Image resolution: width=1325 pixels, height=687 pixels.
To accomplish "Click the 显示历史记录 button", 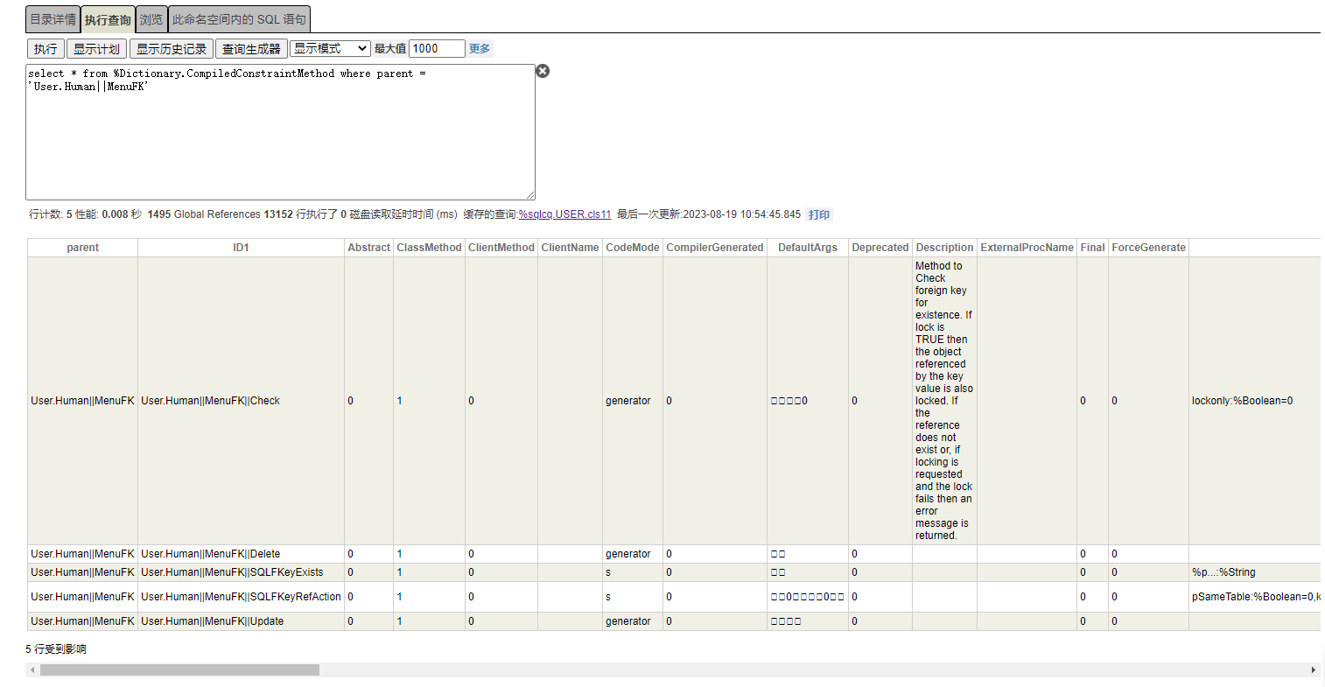I will tap(172, 49).
